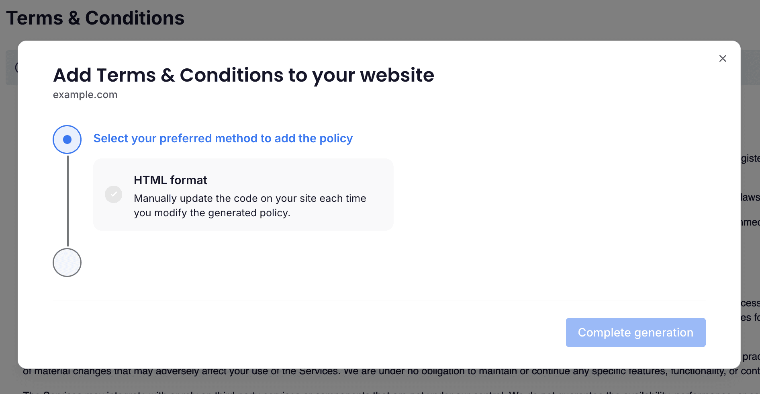Select the empty second step circle
The image size is (760, 394).
point(67,263)
